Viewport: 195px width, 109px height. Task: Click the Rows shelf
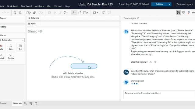pos(73,24)
